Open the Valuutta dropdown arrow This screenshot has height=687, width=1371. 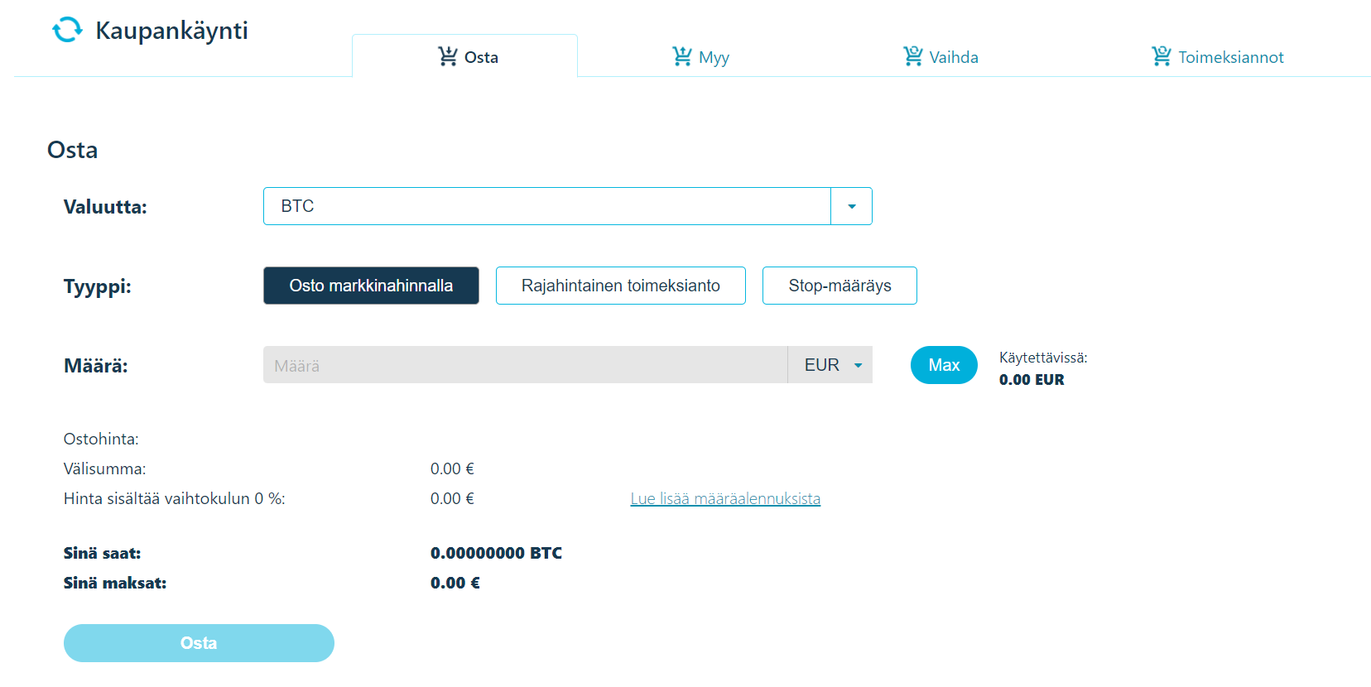pyautogui.click(x=852, y=206)
